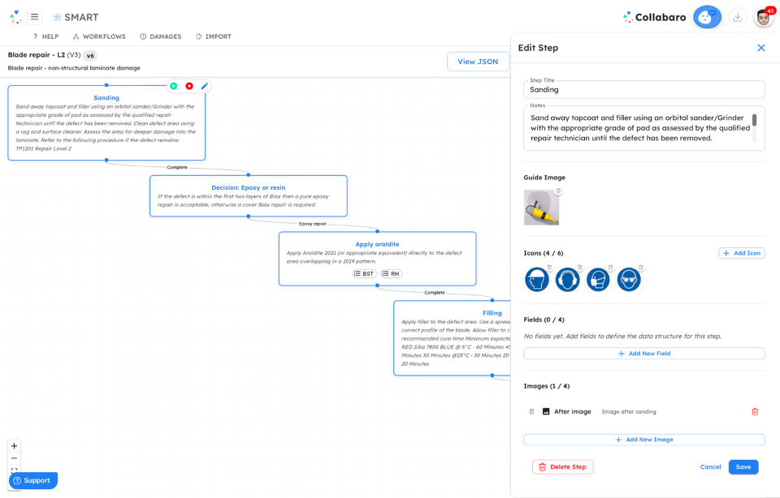Click the Add New Field button

click(643, 353)
